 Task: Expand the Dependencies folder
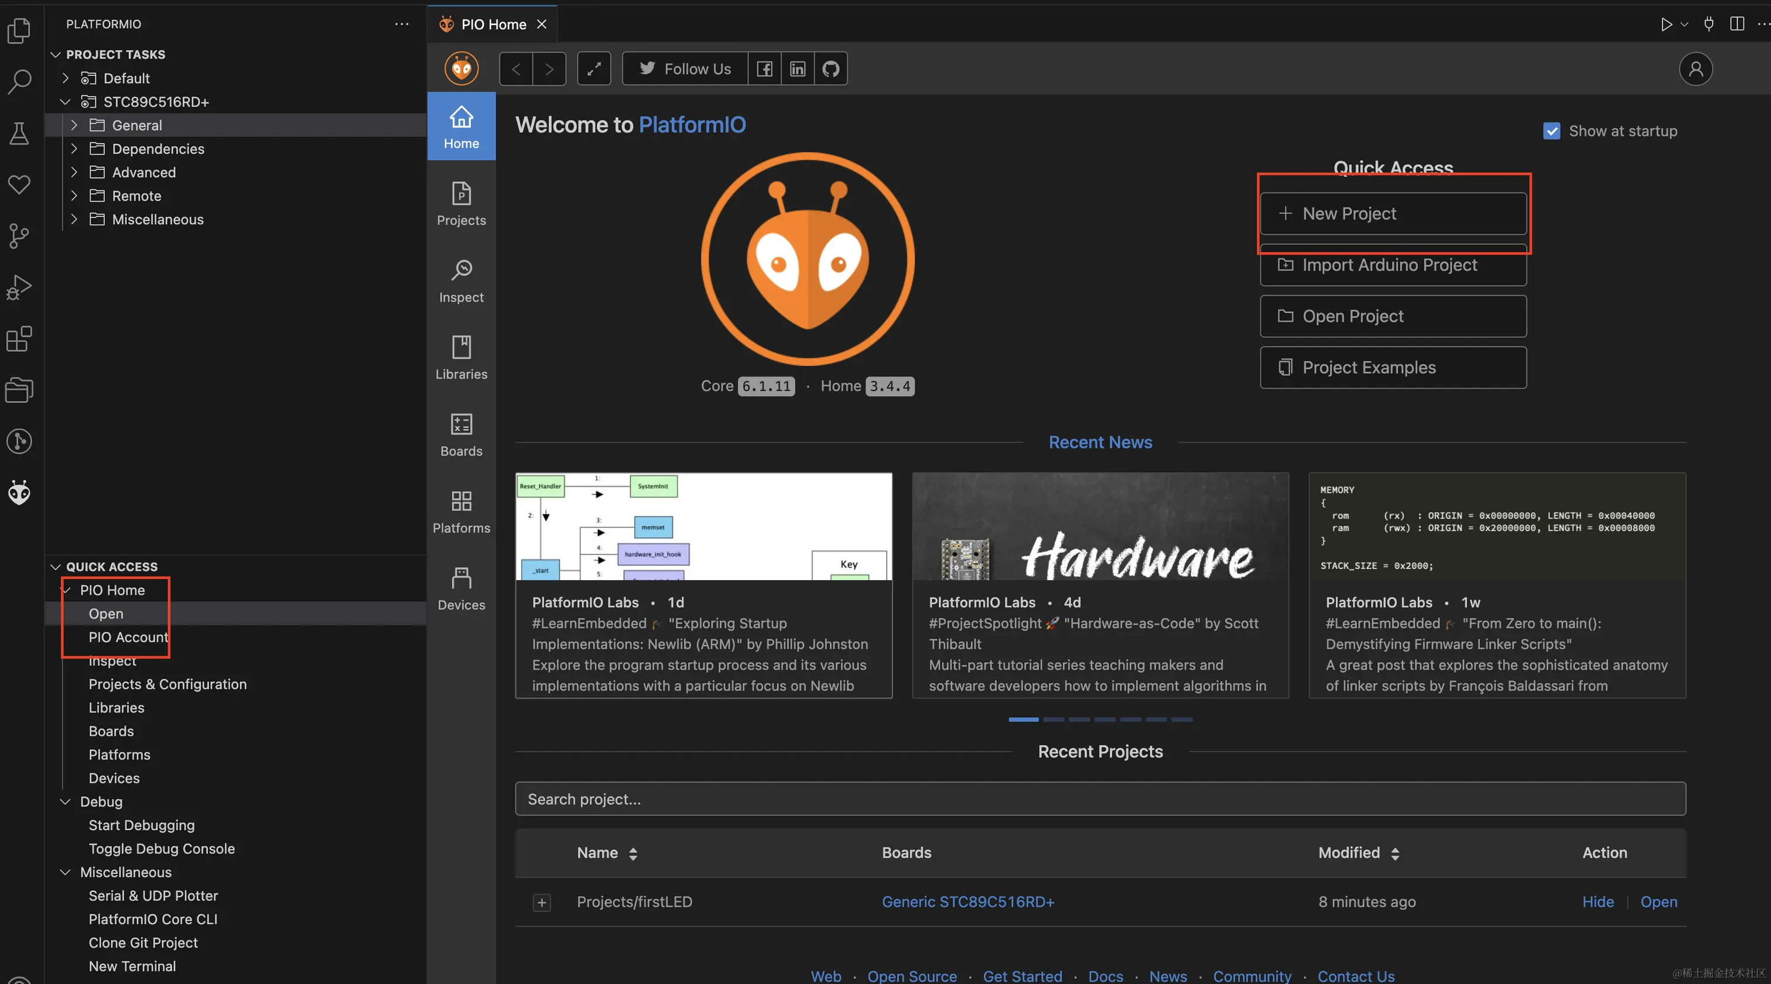pyautogui.click(x=74, y=149)
